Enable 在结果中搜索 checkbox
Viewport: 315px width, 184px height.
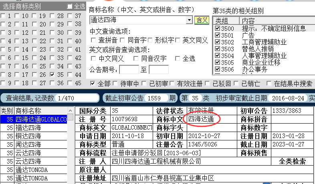269,83
